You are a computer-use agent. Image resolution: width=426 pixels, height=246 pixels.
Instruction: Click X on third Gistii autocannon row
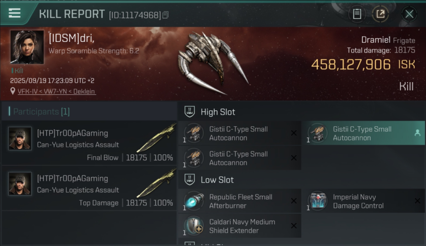(x=294, y=158)
